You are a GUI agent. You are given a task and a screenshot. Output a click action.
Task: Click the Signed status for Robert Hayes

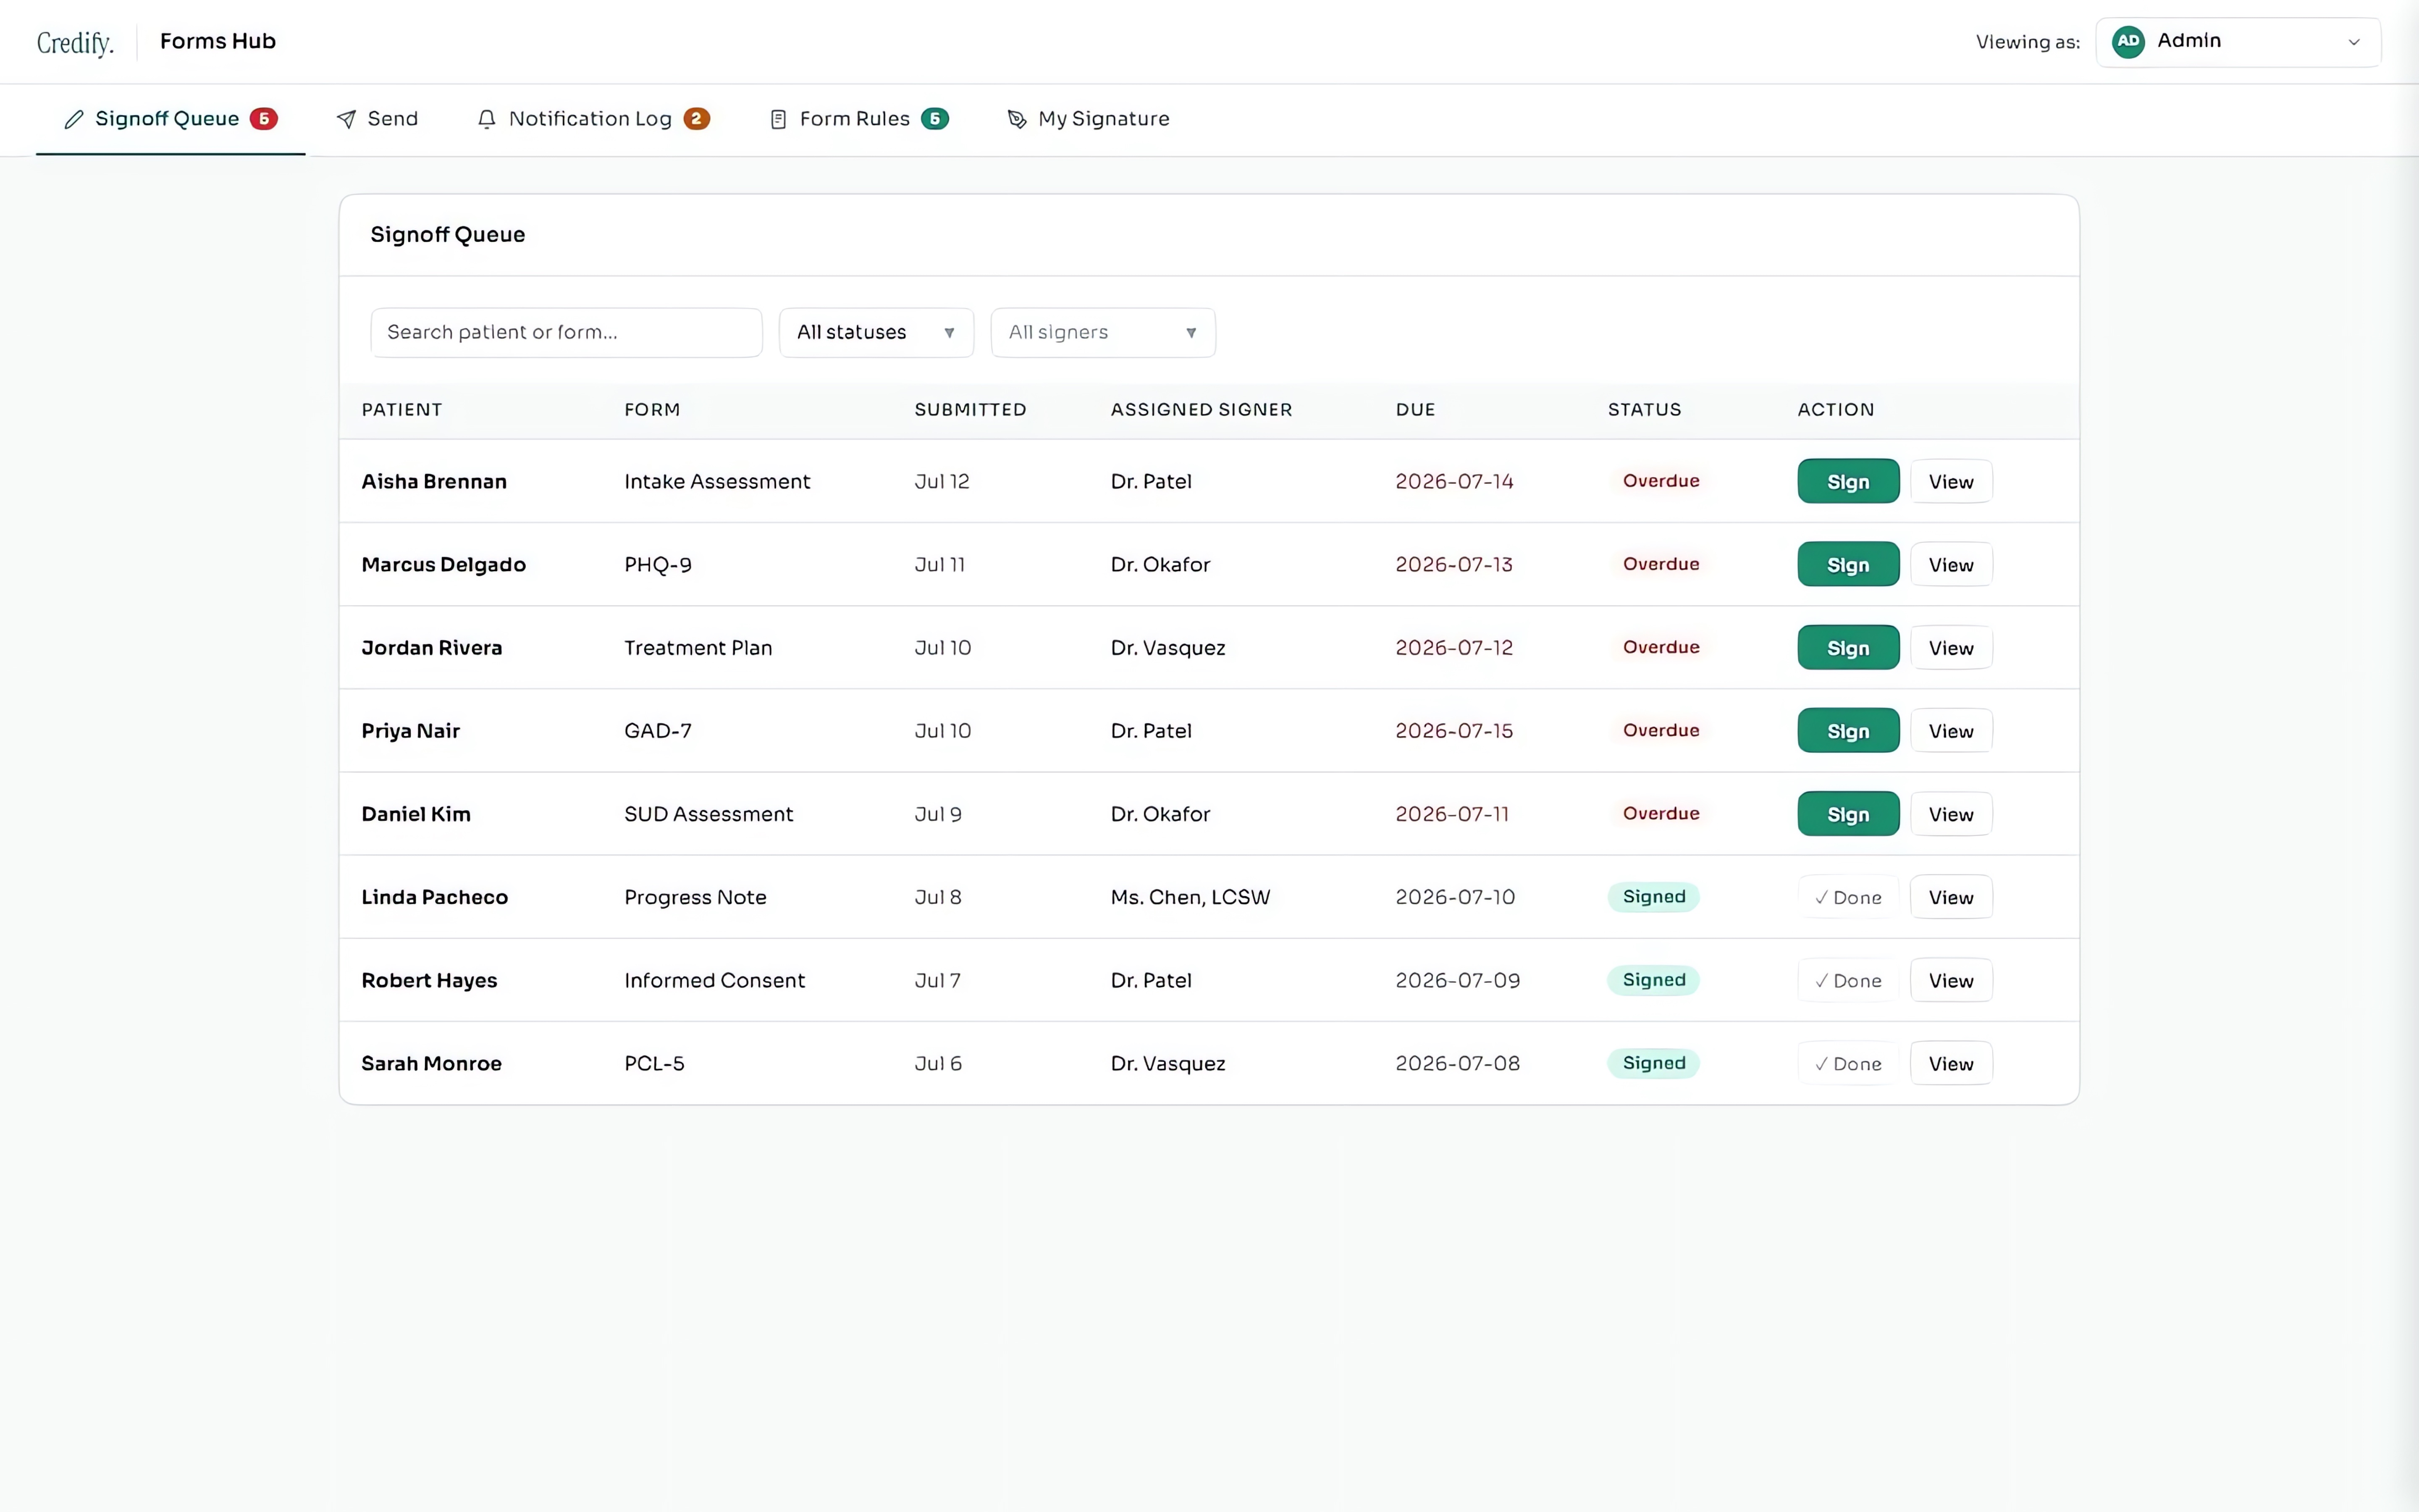coord(1653,980)
